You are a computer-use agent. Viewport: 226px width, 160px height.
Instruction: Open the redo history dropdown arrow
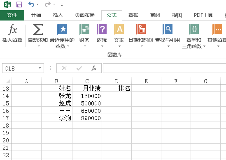click(54, 5)
